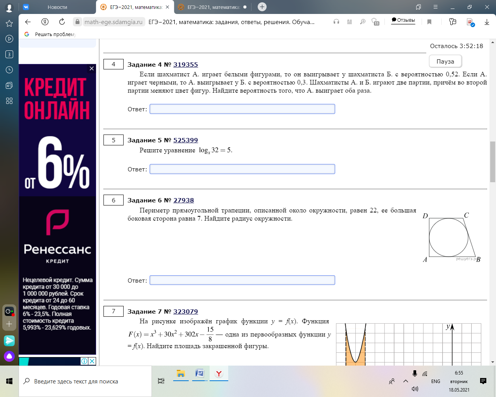The height and width of the screenshot is (397, 496).
Task: Reload the current page
Action: click(62, 22)
